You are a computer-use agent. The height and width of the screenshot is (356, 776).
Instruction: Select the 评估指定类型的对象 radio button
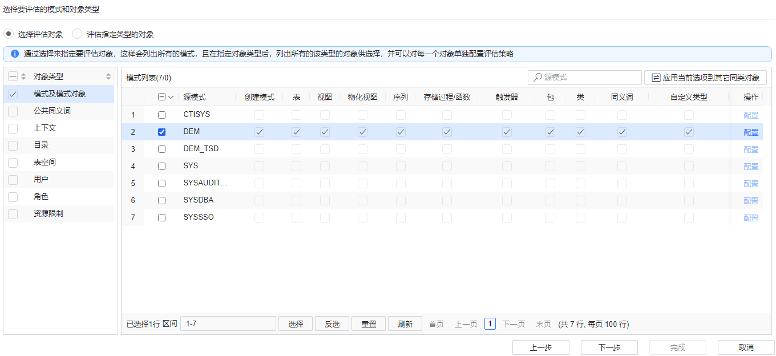(77, 34)
